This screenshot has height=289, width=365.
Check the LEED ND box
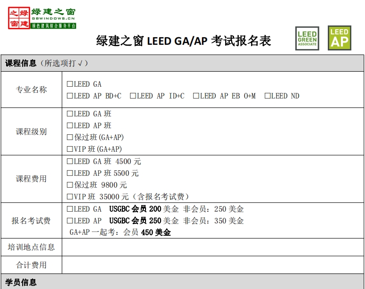tap(268, 96)
